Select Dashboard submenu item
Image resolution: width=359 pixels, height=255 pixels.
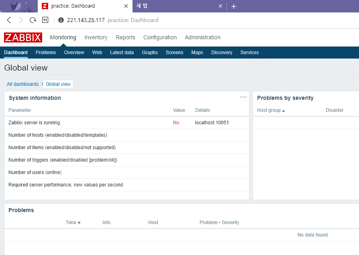click(16, 53)
